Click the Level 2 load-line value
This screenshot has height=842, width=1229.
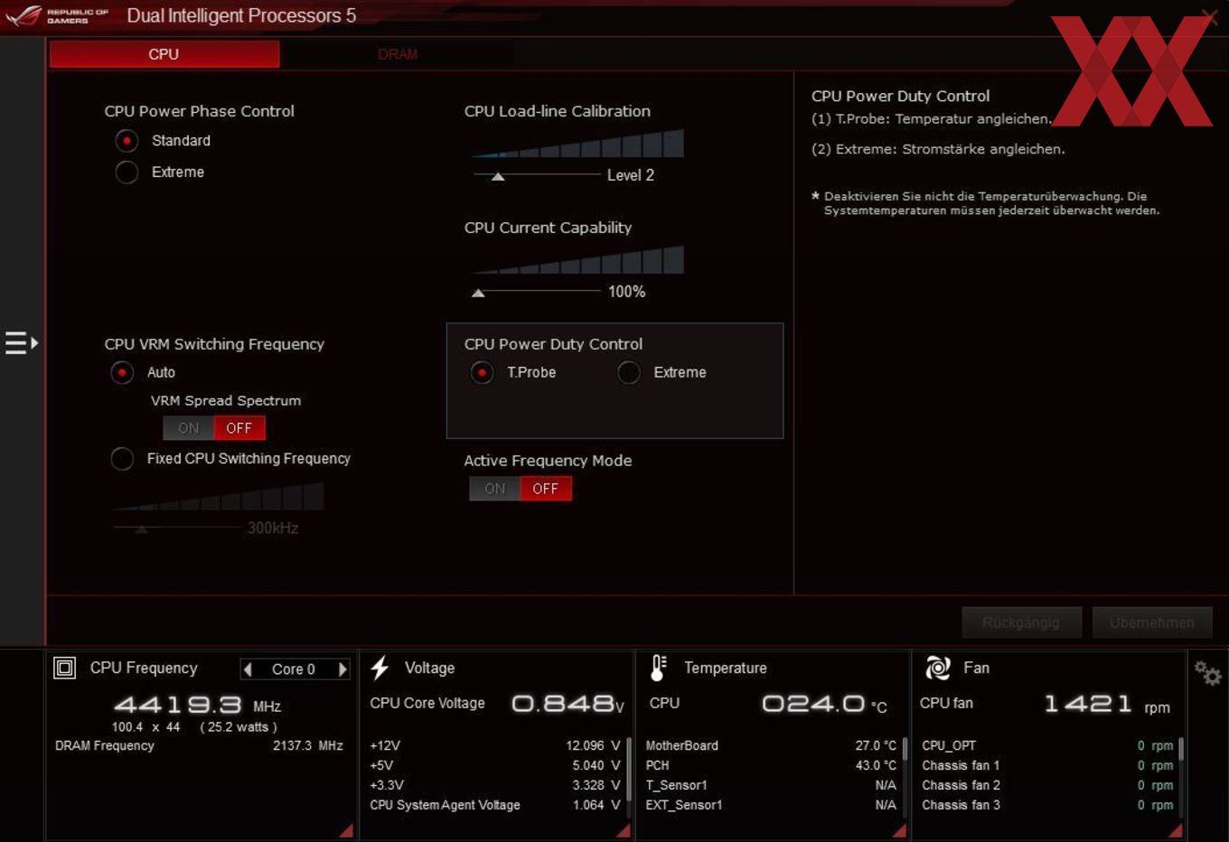click(x=631, y=175)
